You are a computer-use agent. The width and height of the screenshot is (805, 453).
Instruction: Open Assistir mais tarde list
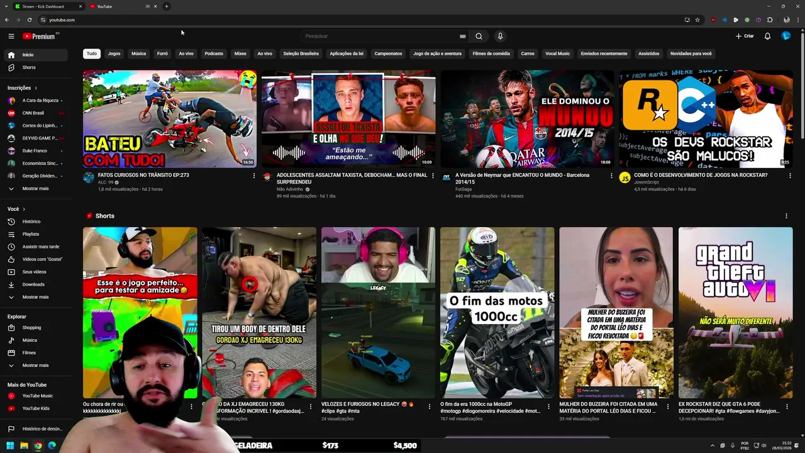pos(36,247)
